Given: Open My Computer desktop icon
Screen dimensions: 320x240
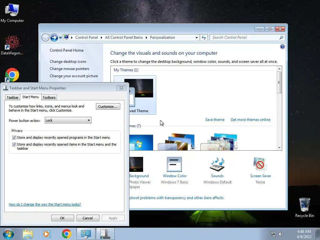Looking at the screenshot, I should (x=12, y=12).
